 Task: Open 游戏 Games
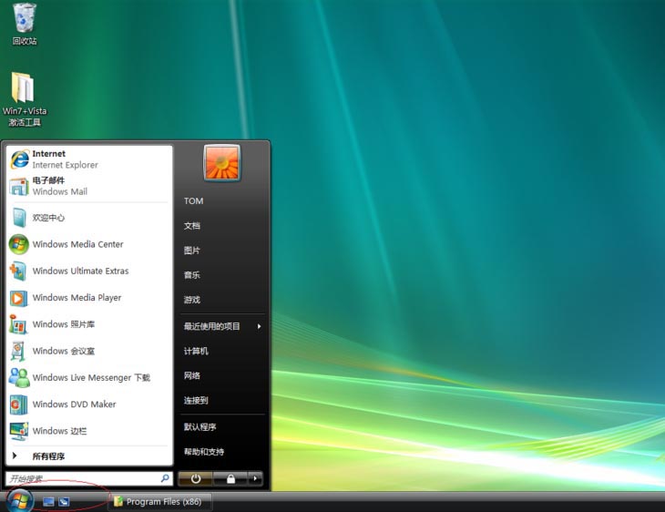tap(192, 300)
